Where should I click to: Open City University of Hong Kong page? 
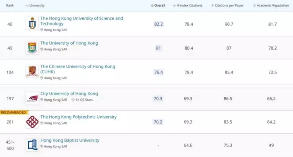point(69,93)
